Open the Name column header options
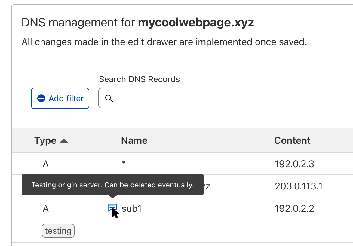 click(x=134, y=140)
